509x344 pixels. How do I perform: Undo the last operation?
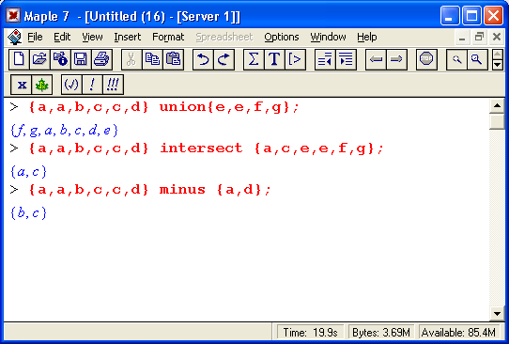click(x=203, y=59)
